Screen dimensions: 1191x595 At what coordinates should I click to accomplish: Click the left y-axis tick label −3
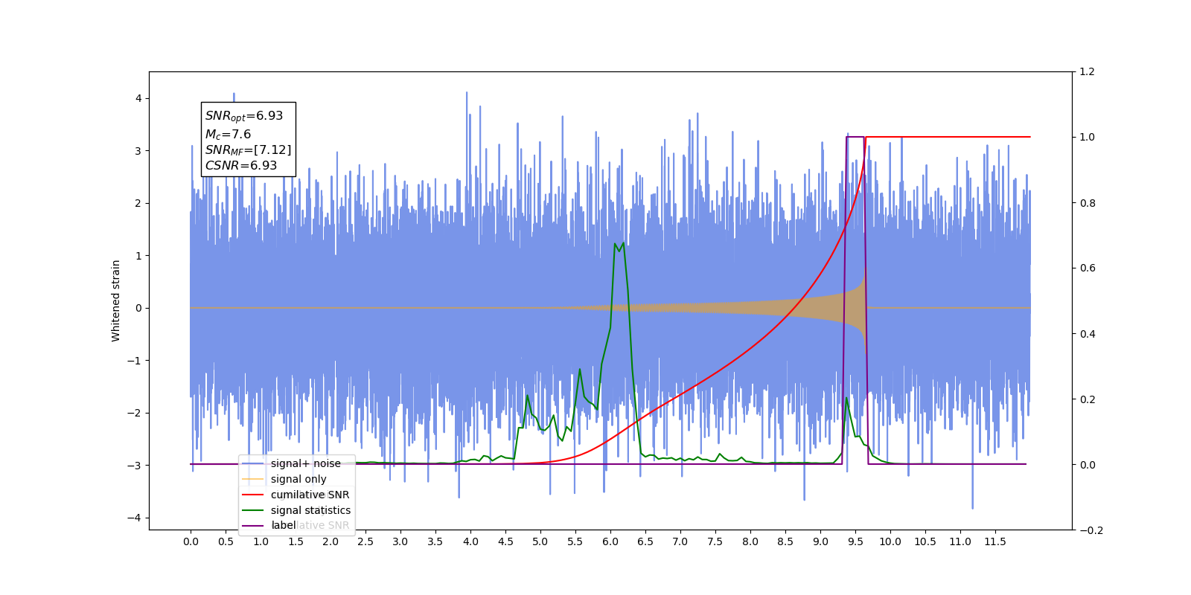pos(135,466)
